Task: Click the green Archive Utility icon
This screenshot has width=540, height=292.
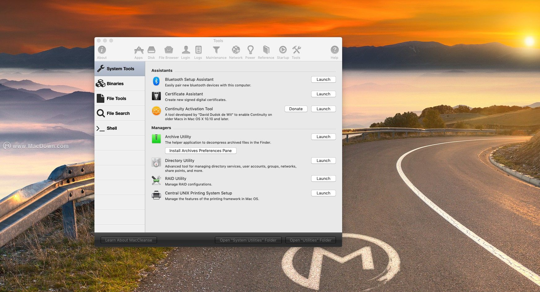Action: (x=156, y=139)
